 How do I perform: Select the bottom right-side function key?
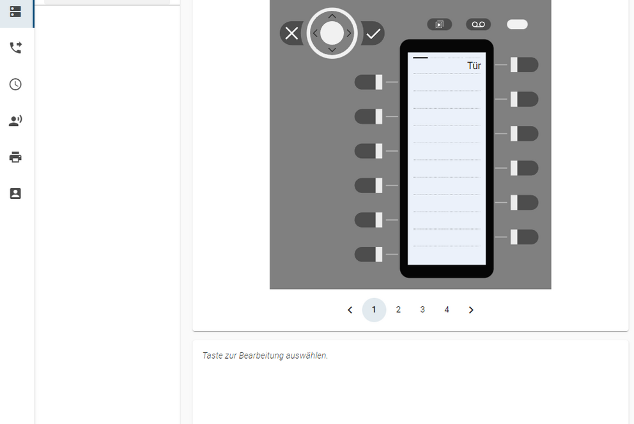tap(524, 237)
